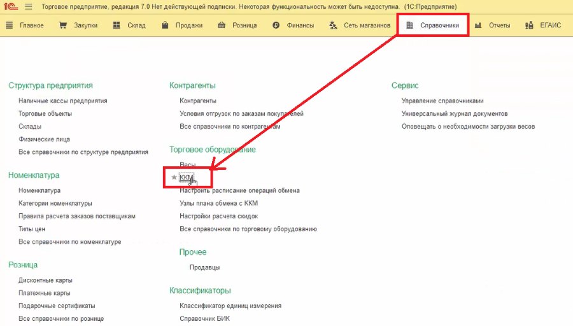The width and height of the screenshot is (573, 326).
Task: Open Все справочники по торговому оборудованию
Action: point(248,229)
